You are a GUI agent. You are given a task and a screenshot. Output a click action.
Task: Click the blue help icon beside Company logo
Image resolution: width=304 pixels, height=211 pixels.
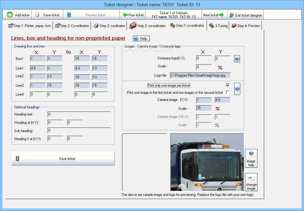237,59
